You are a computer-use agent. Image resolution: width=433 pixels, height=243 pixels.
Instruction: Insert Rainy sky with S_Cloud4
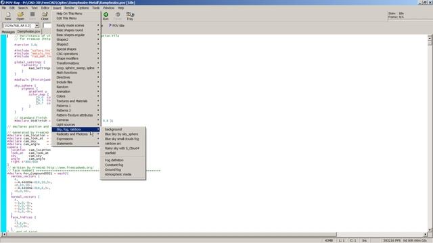(x=123, y=148)
